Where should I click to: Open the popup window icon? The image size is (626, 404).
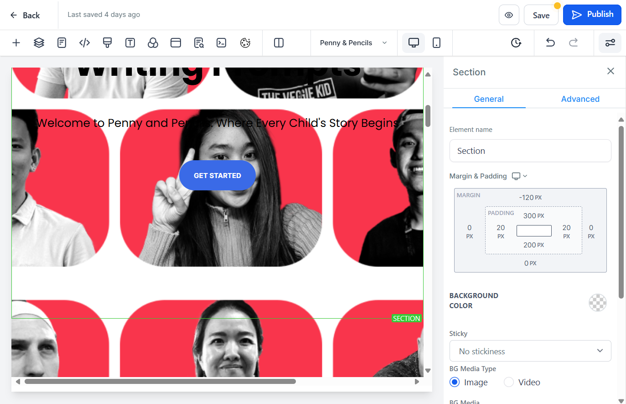(176, 43)
